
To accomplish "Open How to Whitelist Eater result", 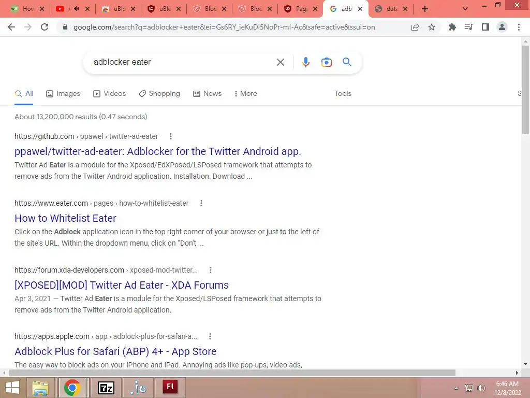I will tap(65, 218).
